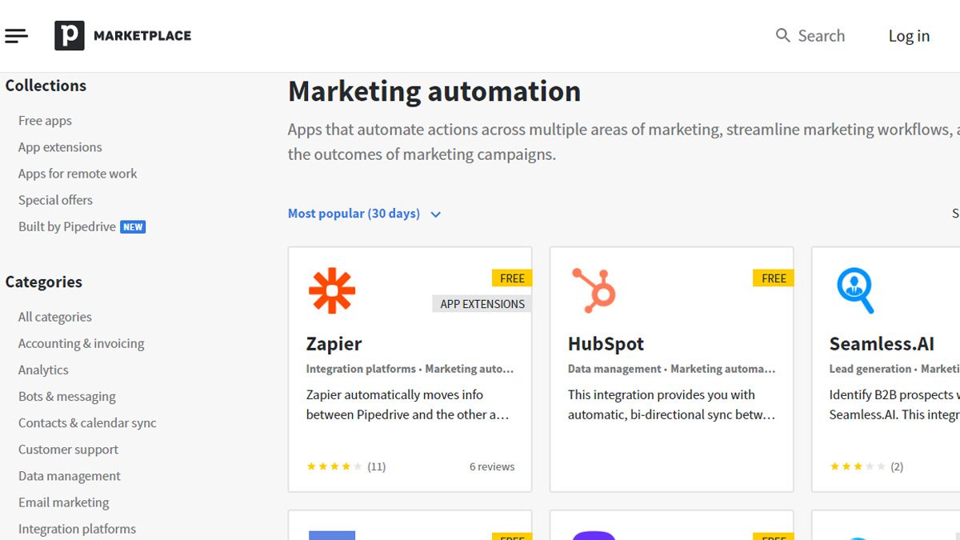Open the Most popular (30 days) sort dropdown
The height and width of the screenshot is (540, 960).
pos(353,213)
